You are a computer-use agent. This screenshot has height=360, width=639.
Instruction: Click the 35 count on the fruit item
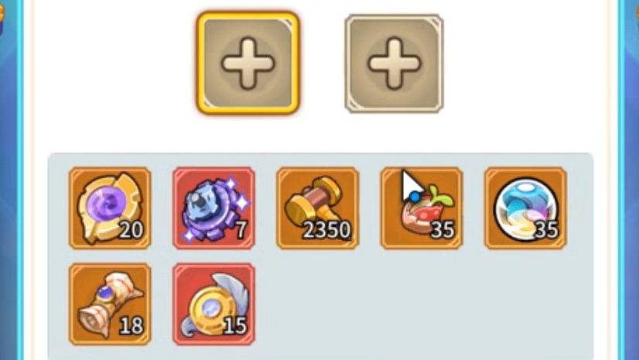(443, 231)
